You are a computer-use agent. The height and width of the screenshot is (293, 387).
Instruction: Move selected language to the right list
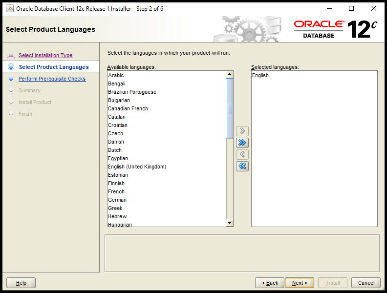tap(242, 131)
